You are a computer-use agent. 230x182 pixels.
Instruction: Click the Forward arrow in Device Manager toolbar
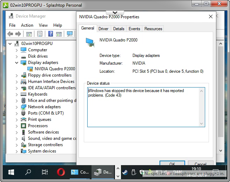(x=18, y=34)
